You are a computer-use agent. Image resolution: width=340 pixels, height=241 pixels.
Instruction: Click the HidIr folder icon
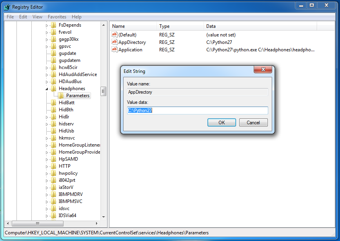(x=54, y=117)
